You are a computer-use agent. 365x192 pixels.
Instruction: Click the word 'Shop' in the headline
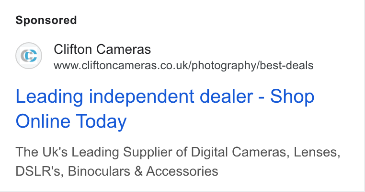(x=292, y=96)
